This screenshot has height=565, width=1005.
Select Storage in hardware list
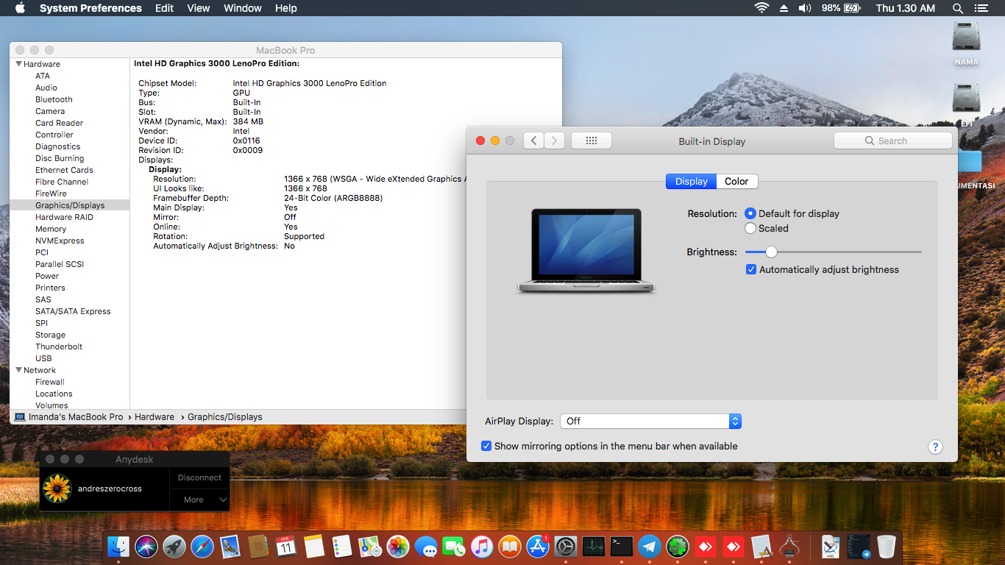50,335
